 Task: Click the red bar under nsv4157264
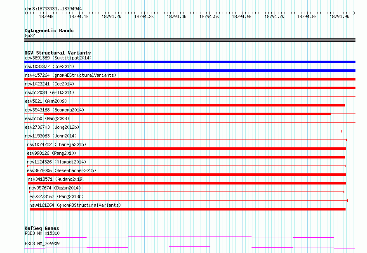coord(190,79)
